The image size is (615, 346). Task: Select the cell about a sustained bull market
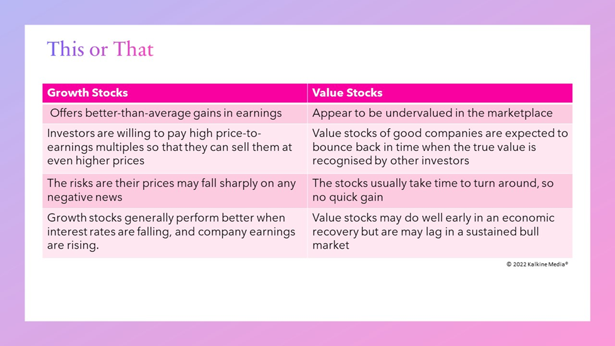(x=440, y=233)
